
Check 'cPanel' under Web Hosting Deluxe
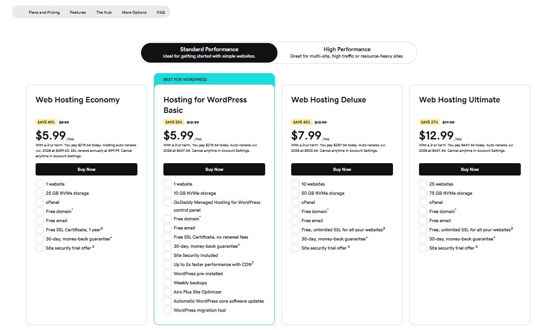tap(295, 202)
